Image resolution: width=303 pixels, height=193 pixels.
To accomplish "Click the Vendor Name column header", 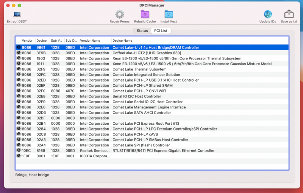I will [90, 41].
